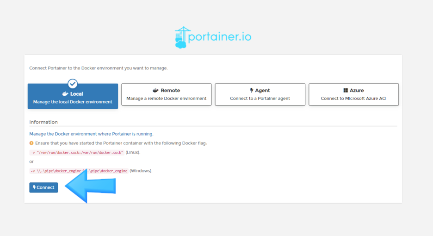Click the Information section heading
The height and width of the screenshot is (236, 433).
43,122
